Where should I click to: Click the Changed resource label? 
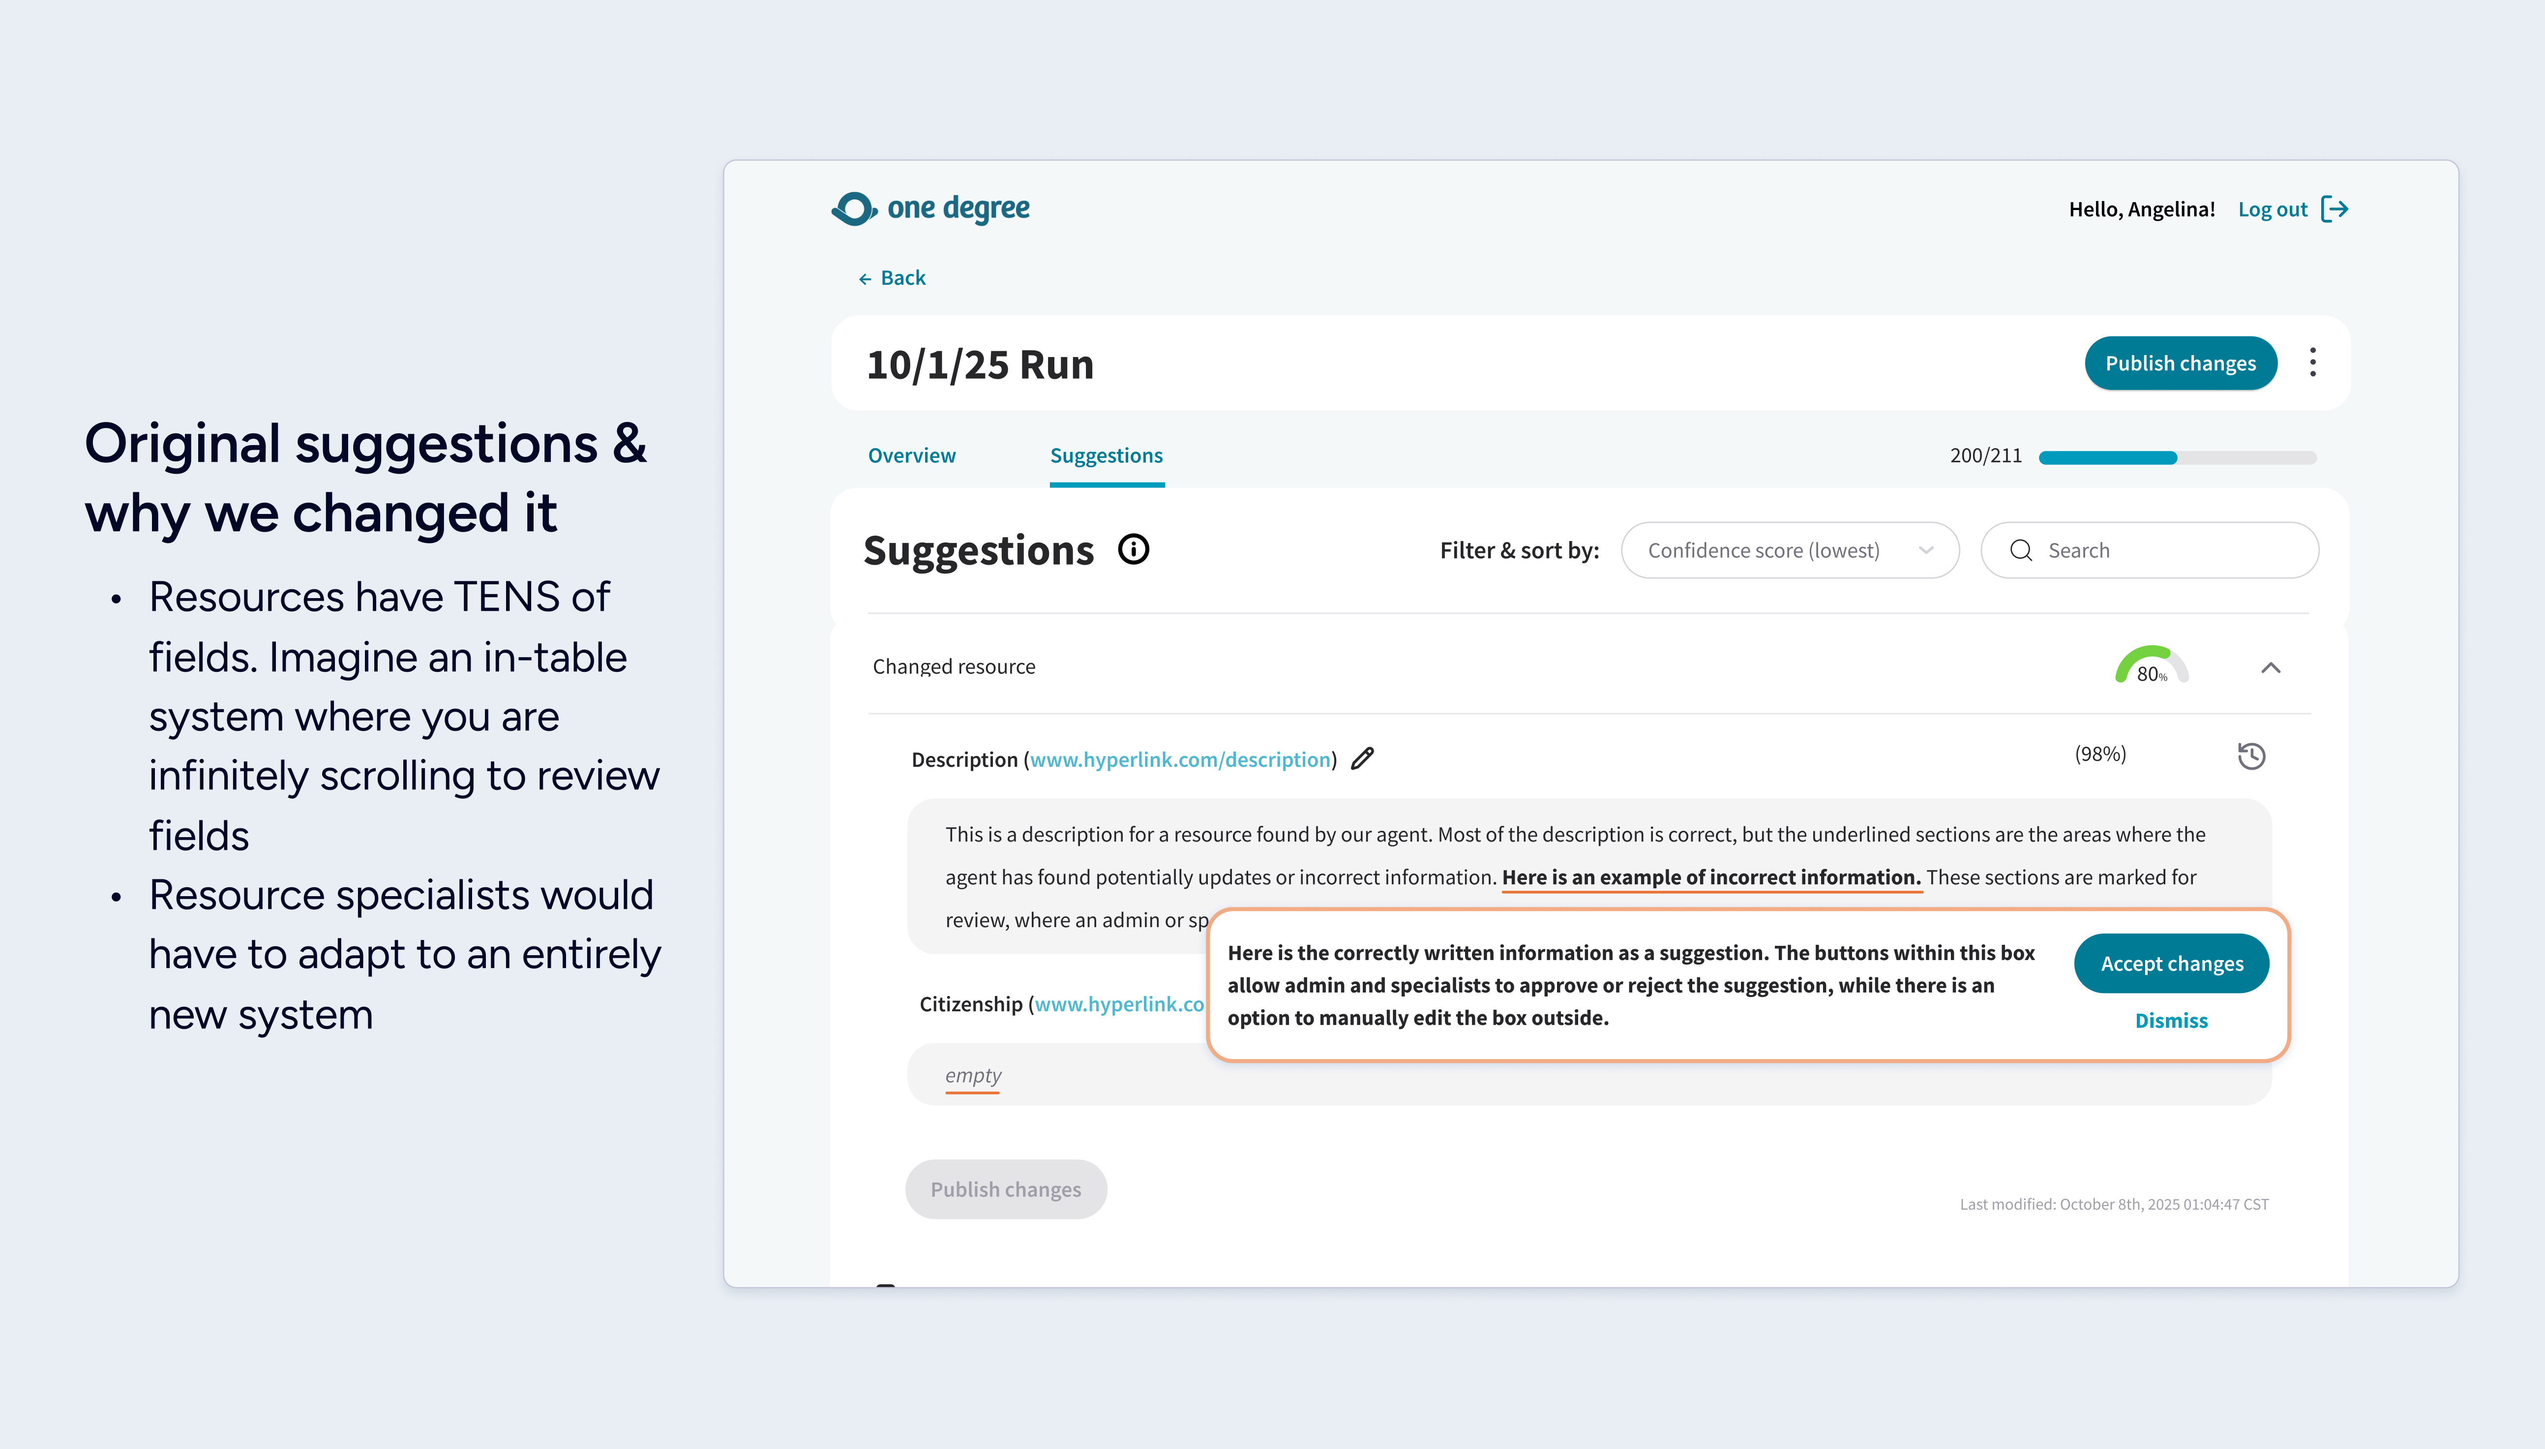(953, 667)
